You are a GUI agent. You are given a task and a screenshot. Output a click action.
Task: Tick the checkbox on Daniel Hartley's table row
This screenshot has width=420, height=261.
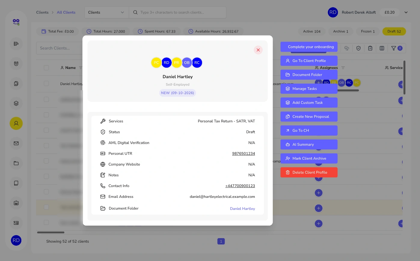click(x=46, y=83)
